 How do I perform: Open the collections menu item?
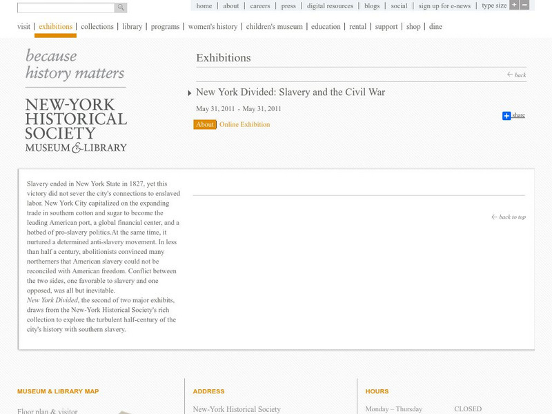point(97,26)
